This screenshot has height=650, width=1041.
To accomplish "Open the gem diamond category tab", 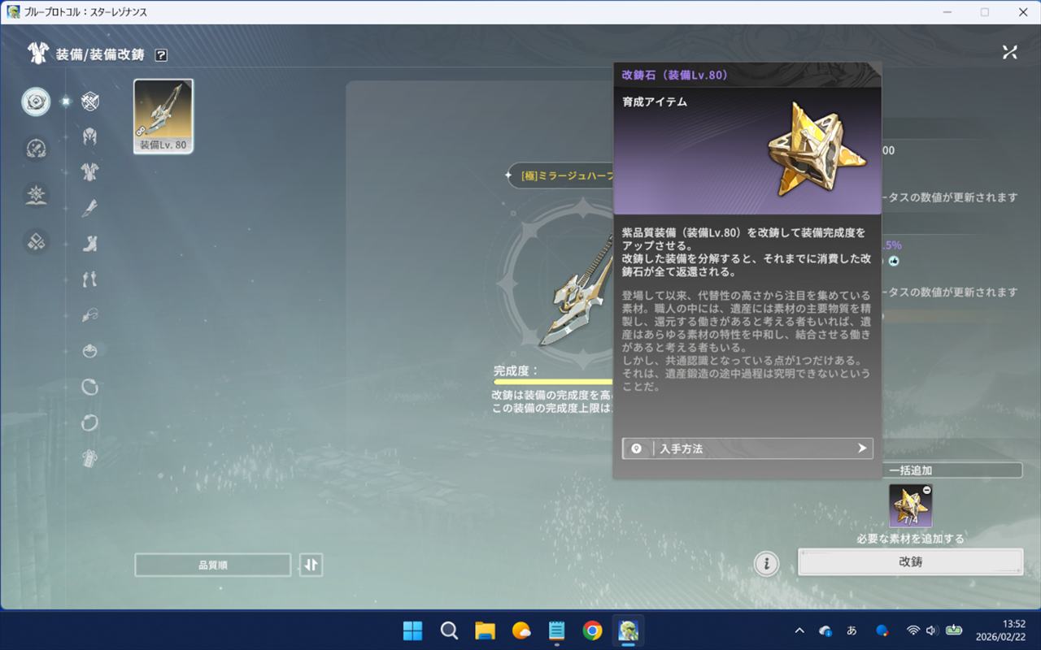I will click(36, 241).
